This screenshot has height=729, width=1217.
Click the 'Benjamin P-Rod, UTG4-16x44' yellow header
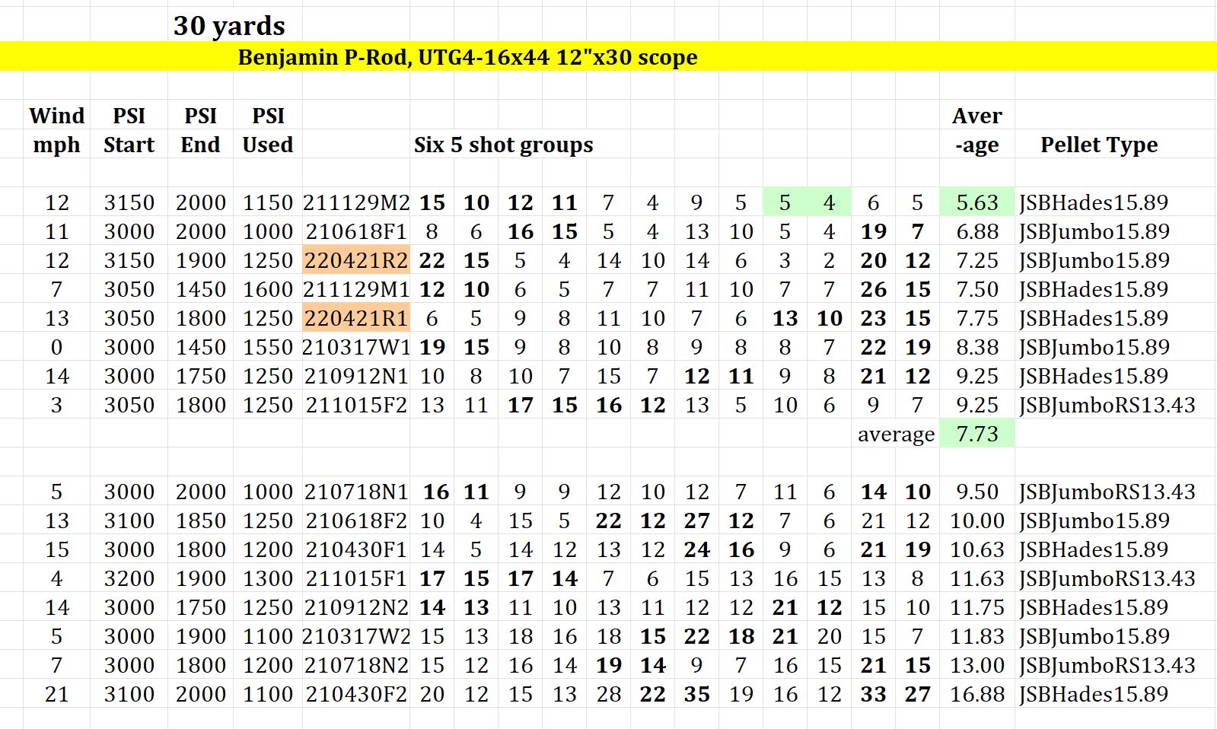[x=467, y=57]
